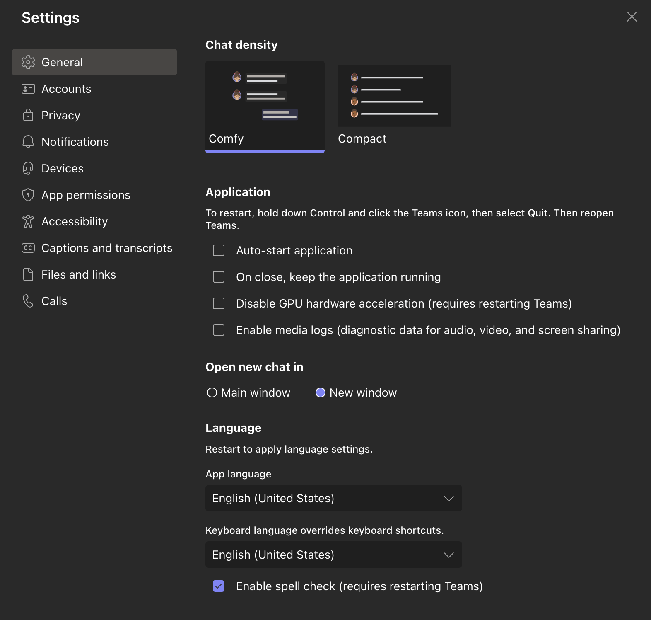Image resolution: width=651 pixels, height=620 pixels.
Task: Click the Privacy lock icon
Action: (x=28, y=115)
